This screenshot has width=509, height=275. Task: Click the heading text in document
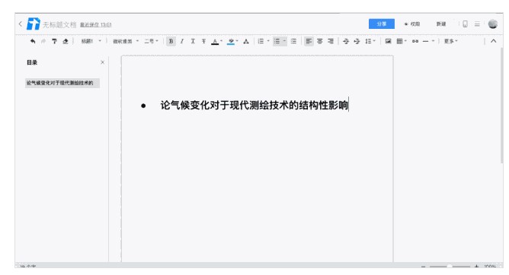254,105
